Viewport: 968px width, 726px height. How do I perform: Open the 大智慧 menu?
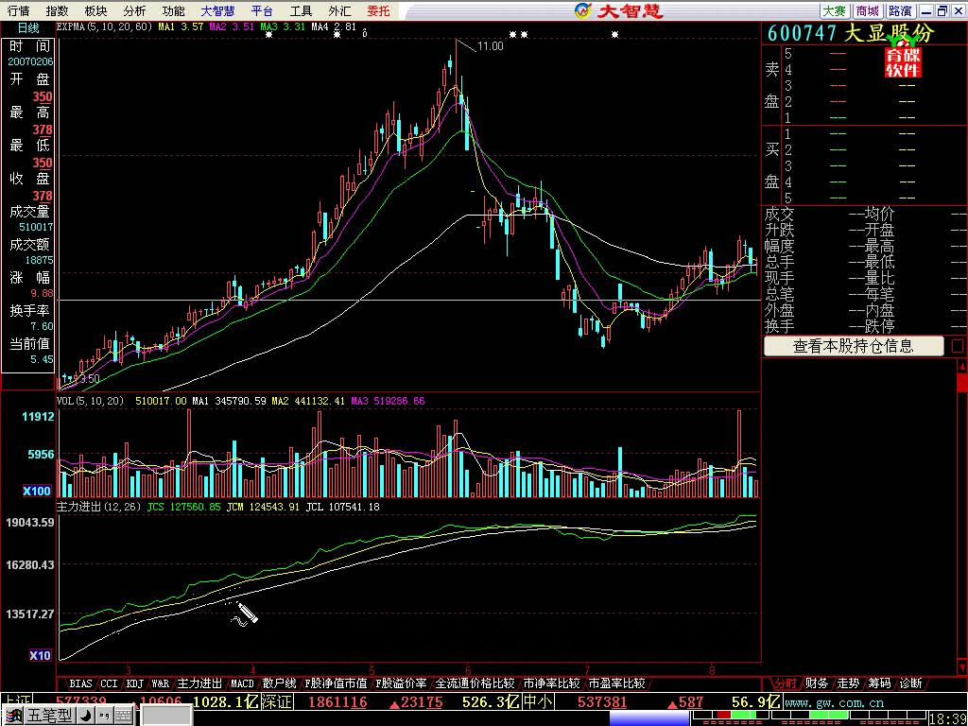[x=218, y=10]
